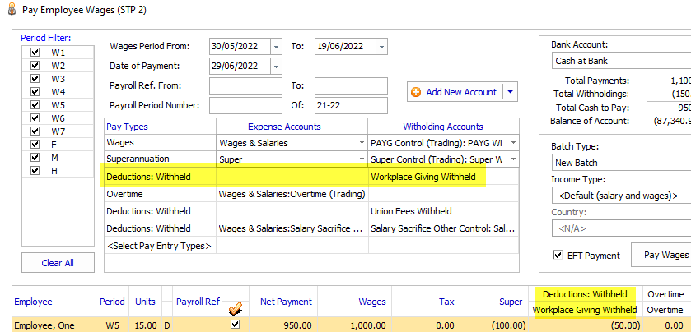Uncheck the W1 period filter checkbox
Viewport: 691px width, 332px height.
click(x=35, y=53)
